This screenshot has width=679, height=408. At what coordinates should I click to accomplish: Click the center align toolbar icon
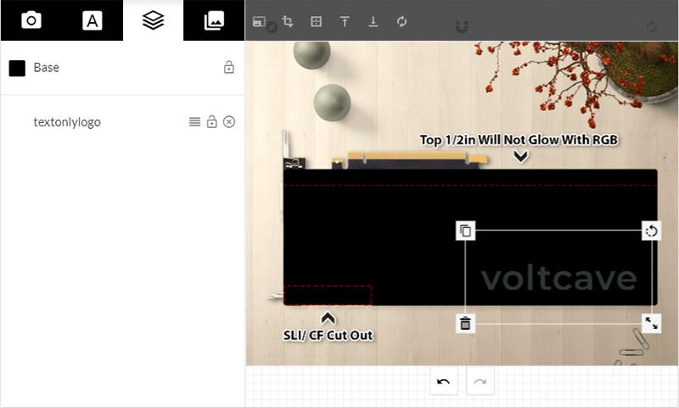pyautogui.click(x=316, y=21)
